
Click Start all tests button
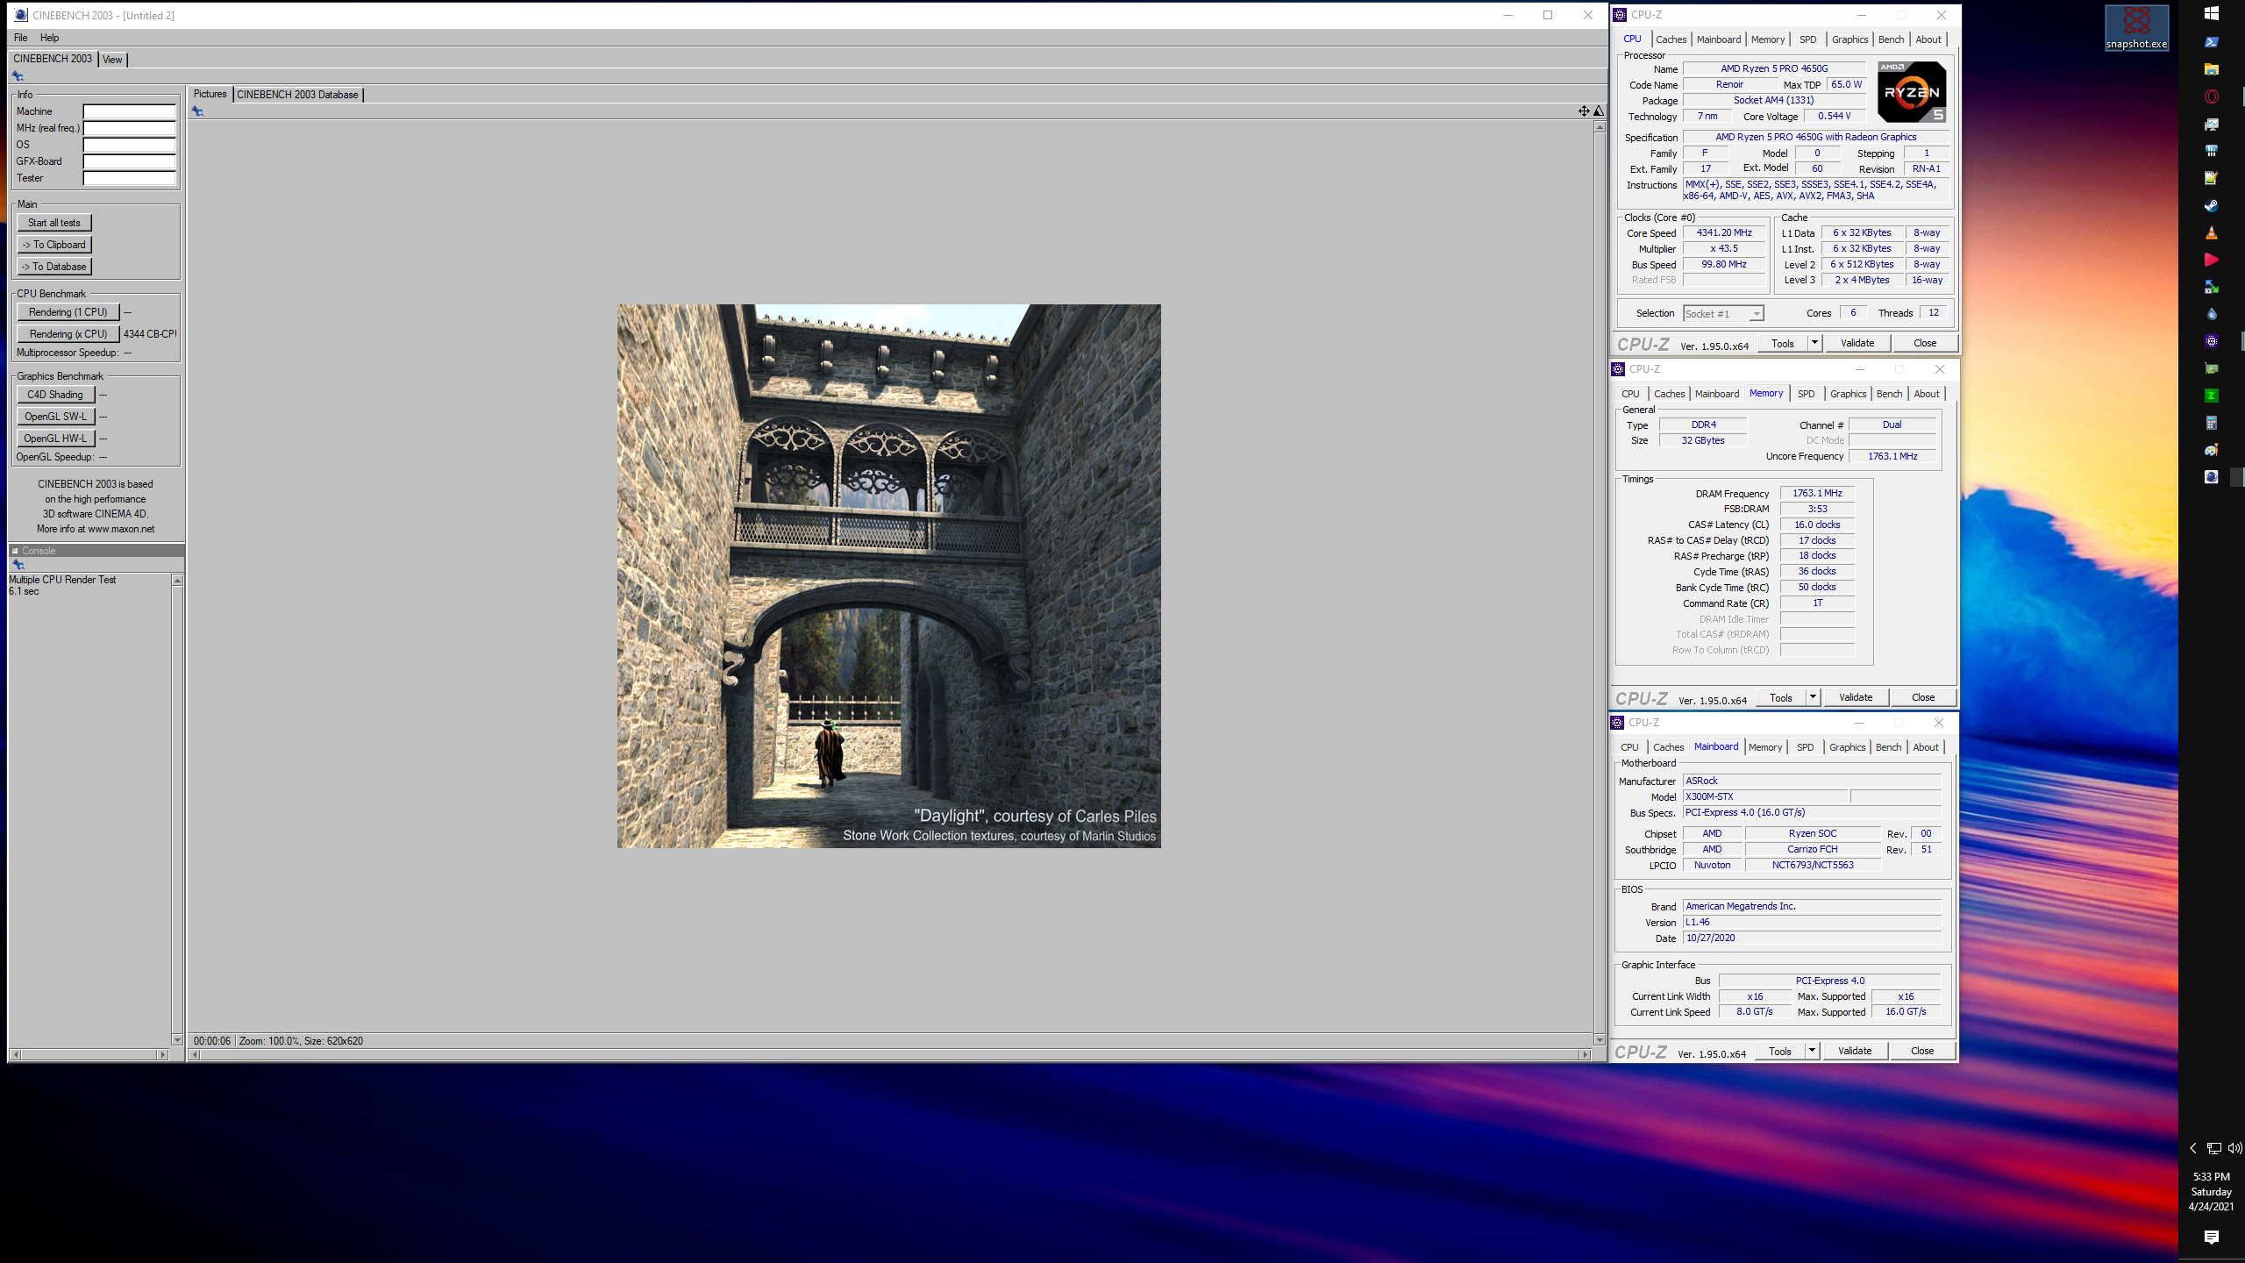coord(54,223)
